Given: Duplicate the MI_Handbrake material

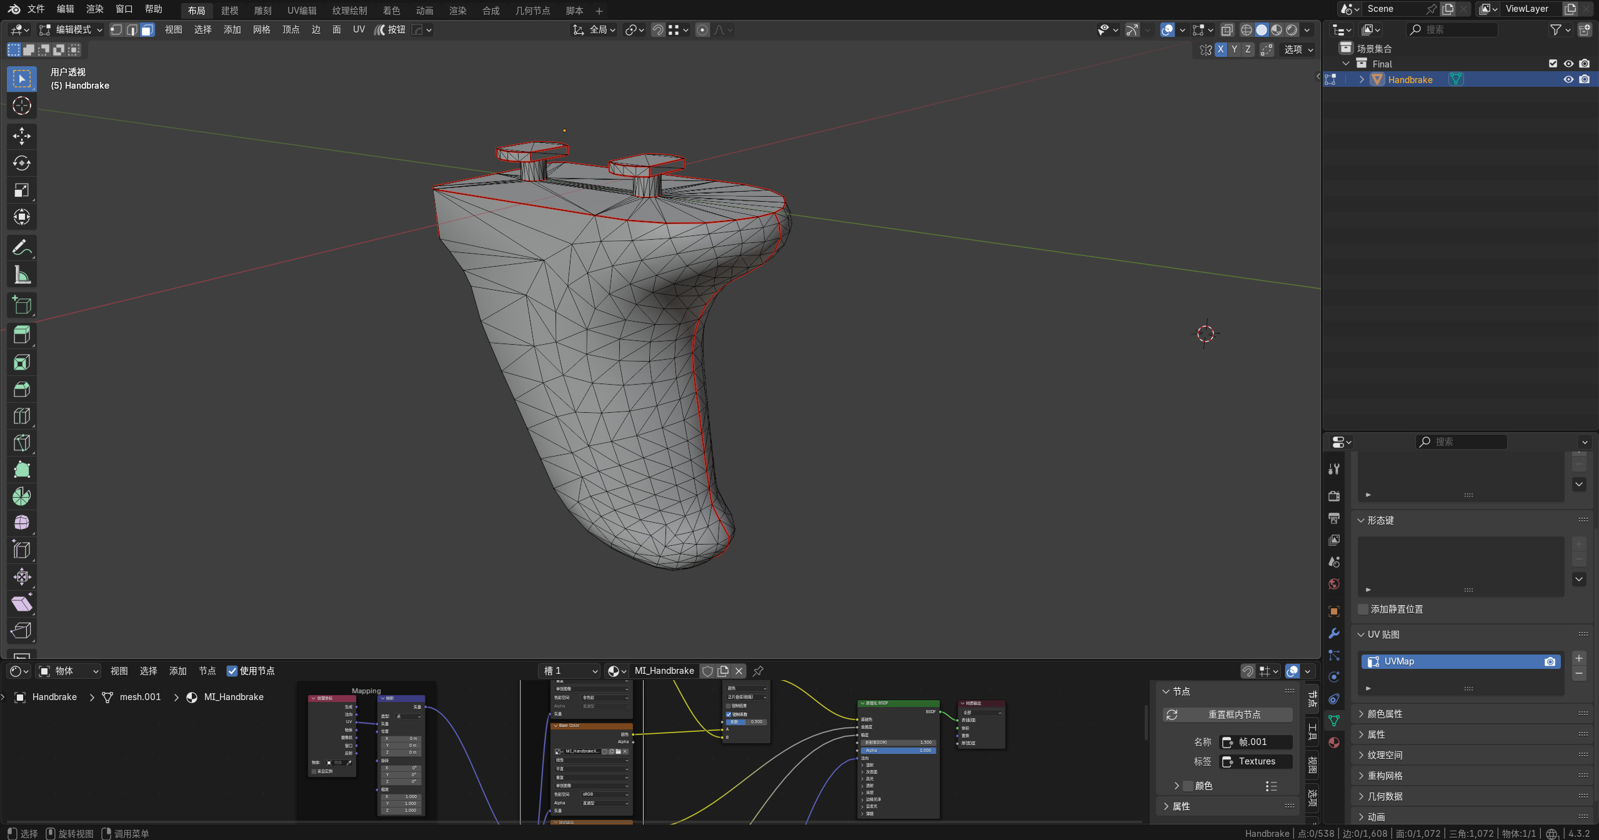Looking at the screenshot, I should (x=723, y=671).
